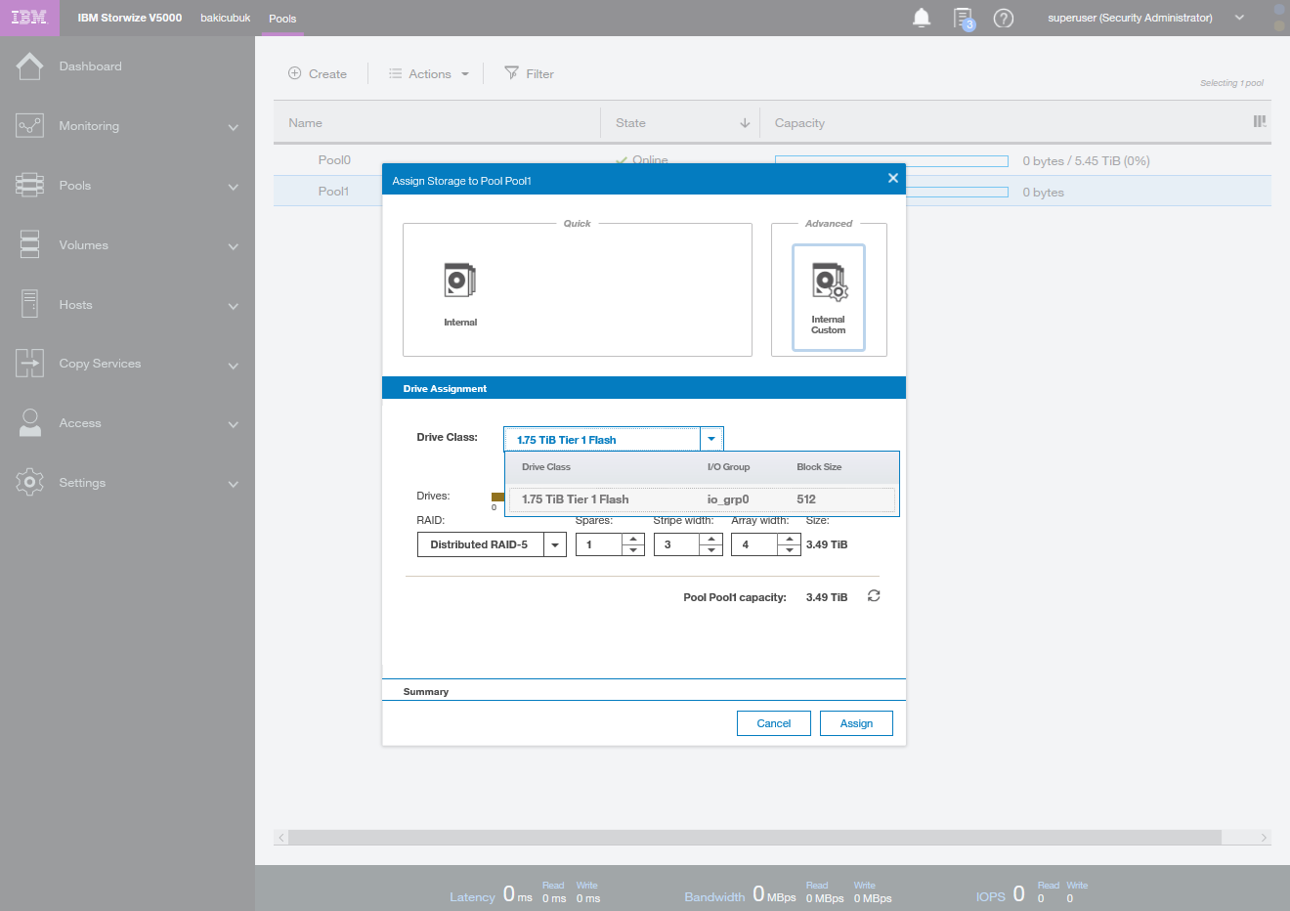The height and width of the screenshot is (911, 1290).
Task: Decrease the Spares value
Action: (x=633, y=550)
